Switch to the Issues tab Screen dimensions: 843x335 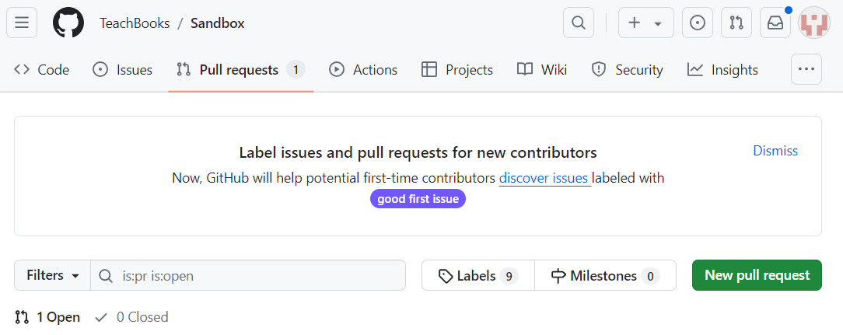click(123, 70)
